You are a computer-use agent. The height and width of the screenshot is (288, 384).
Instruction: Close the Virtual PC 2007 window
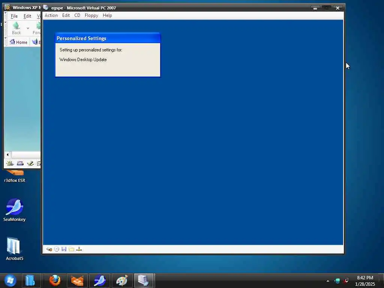[x=338, y=8]
